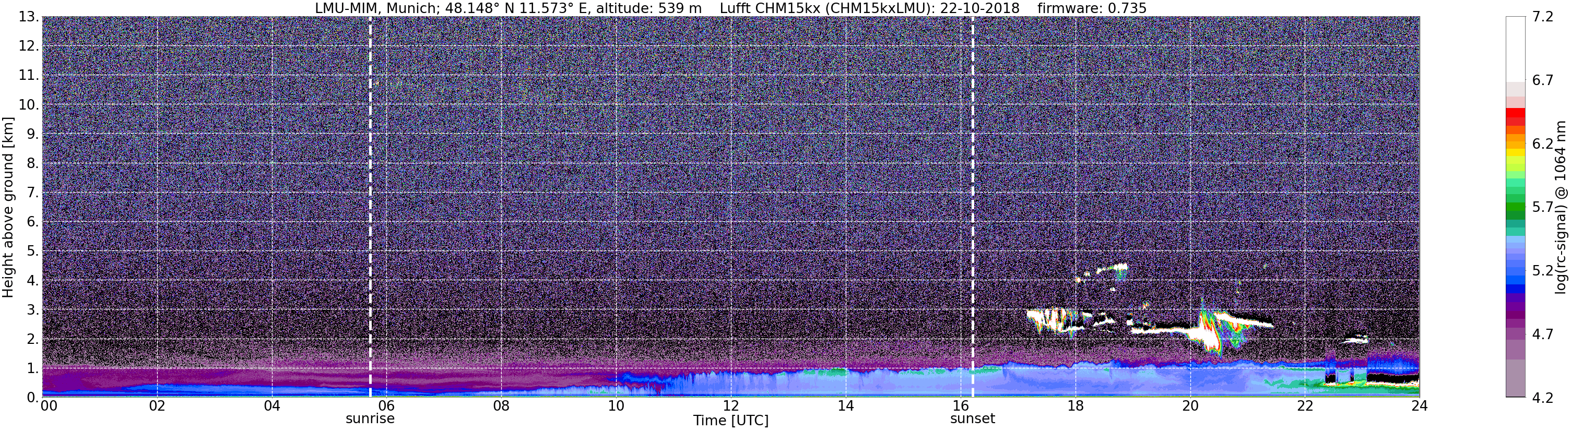Click the colorbar tick label 7.2

1543,17
